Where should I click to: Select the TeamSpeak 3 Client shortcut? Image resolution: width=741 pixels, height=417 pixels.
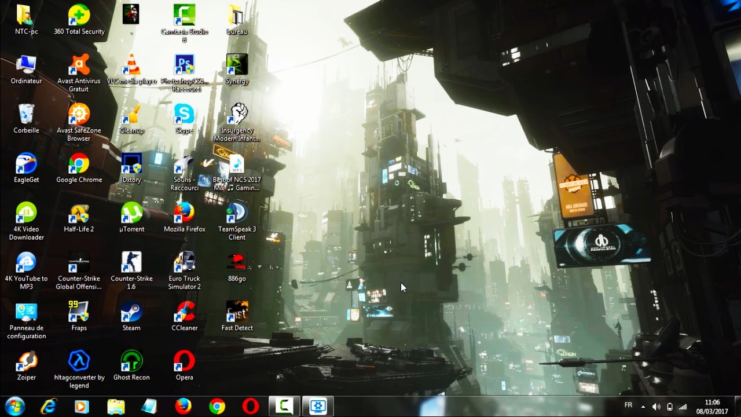click(237, 214)
